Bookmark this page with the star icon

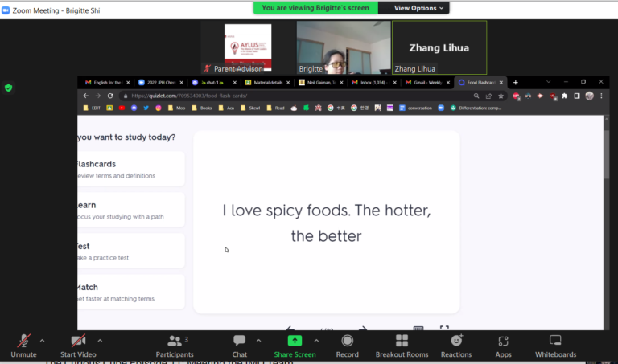pos(501,96)
